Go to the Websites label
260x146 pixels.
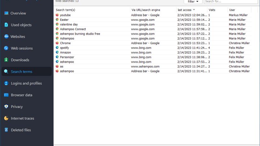click(x=18, y=37)
